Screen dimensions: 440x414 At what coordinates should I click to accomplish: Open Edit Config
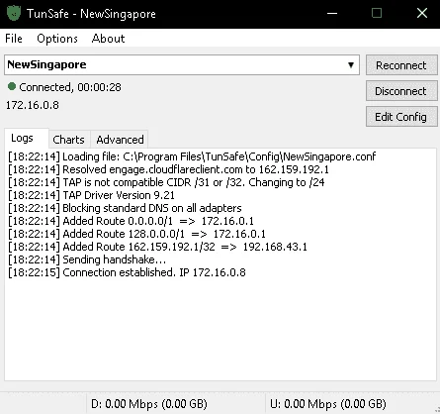point(401,117)
